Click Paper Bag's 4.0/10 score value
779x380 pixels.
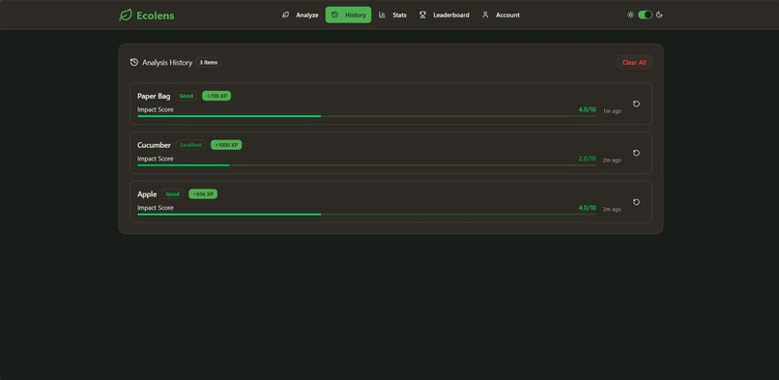587,110
